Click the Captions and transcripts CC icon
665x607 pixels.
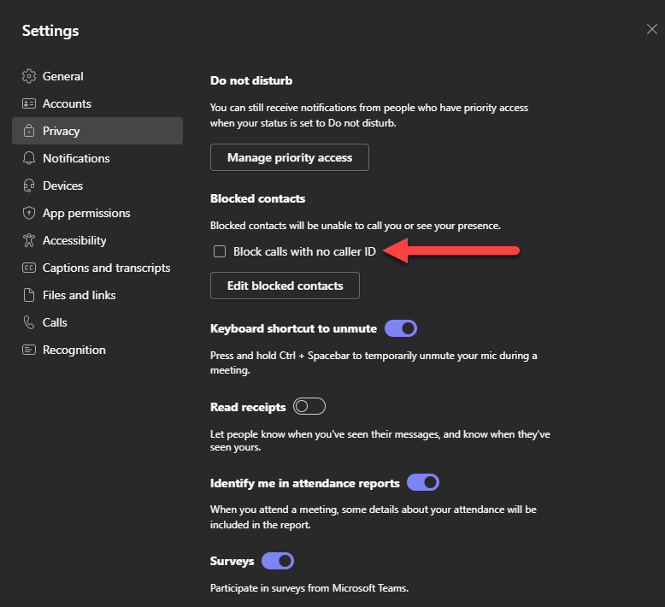[29, 268]
